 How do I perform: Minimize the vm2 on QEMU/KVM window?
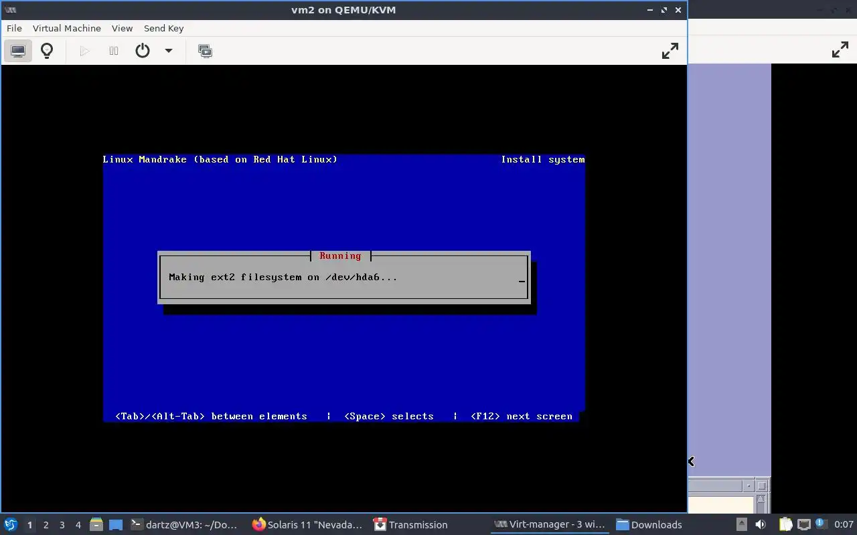[650, 10]
